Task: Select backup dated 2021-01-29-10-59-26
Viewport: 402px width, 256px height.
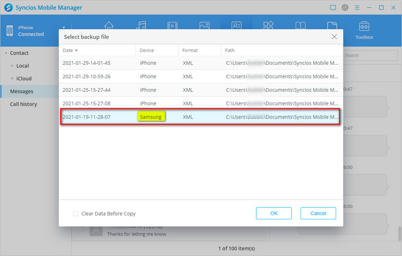Action: pyautogui.click(x=201, y=76)
